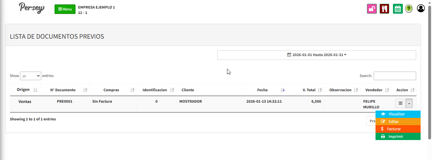Click the page vertical scrollbar
The image size is (432, 160).
point(430,73)
